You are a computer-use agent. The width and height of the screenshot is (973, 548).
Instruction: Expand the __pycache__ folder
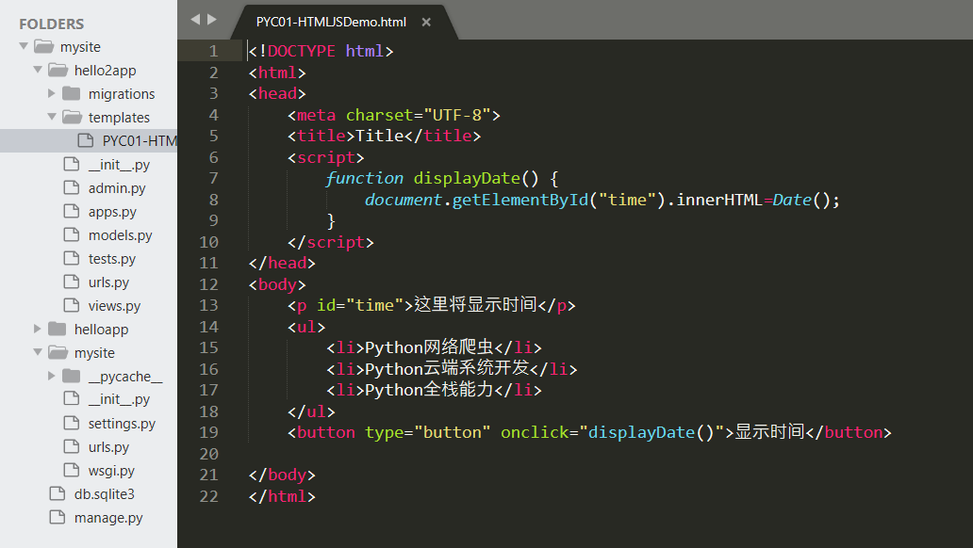(52, 376)
